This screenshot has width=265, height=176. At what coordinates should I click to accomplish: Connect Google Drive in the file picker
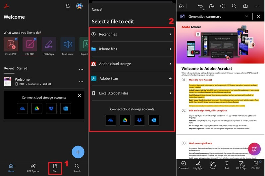click(125, 120)
